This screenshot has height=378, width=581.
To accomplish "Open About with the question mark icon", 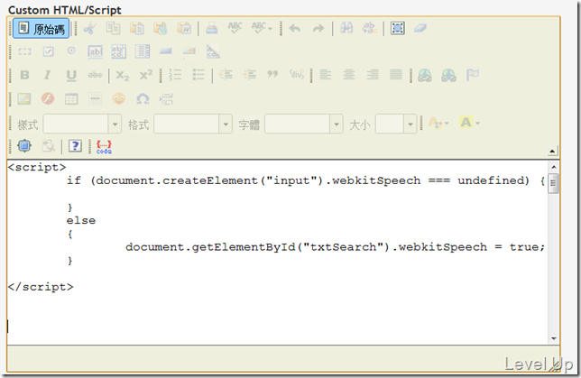I will pos(75,145).
